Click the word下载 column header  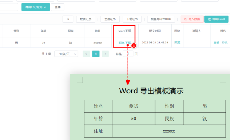[x=125, y=31]
